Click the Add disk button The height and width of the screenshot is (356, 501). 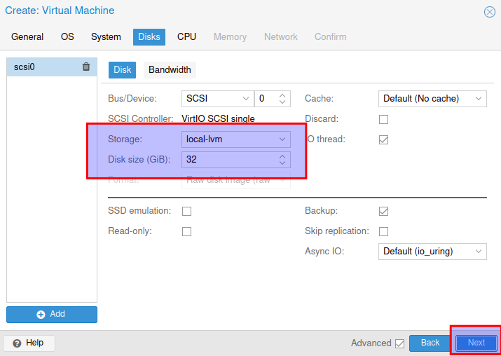pyautogui.click(x=52, y=315)
